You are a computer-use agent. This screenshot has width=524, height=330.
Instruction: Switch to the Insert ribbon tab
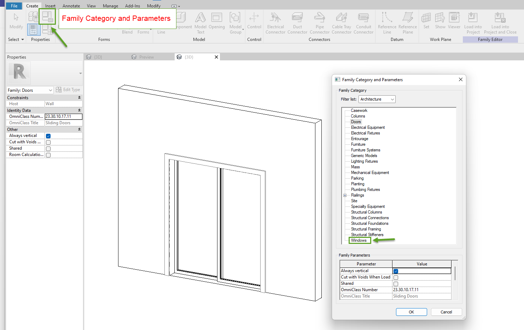(x=50, y=6)
